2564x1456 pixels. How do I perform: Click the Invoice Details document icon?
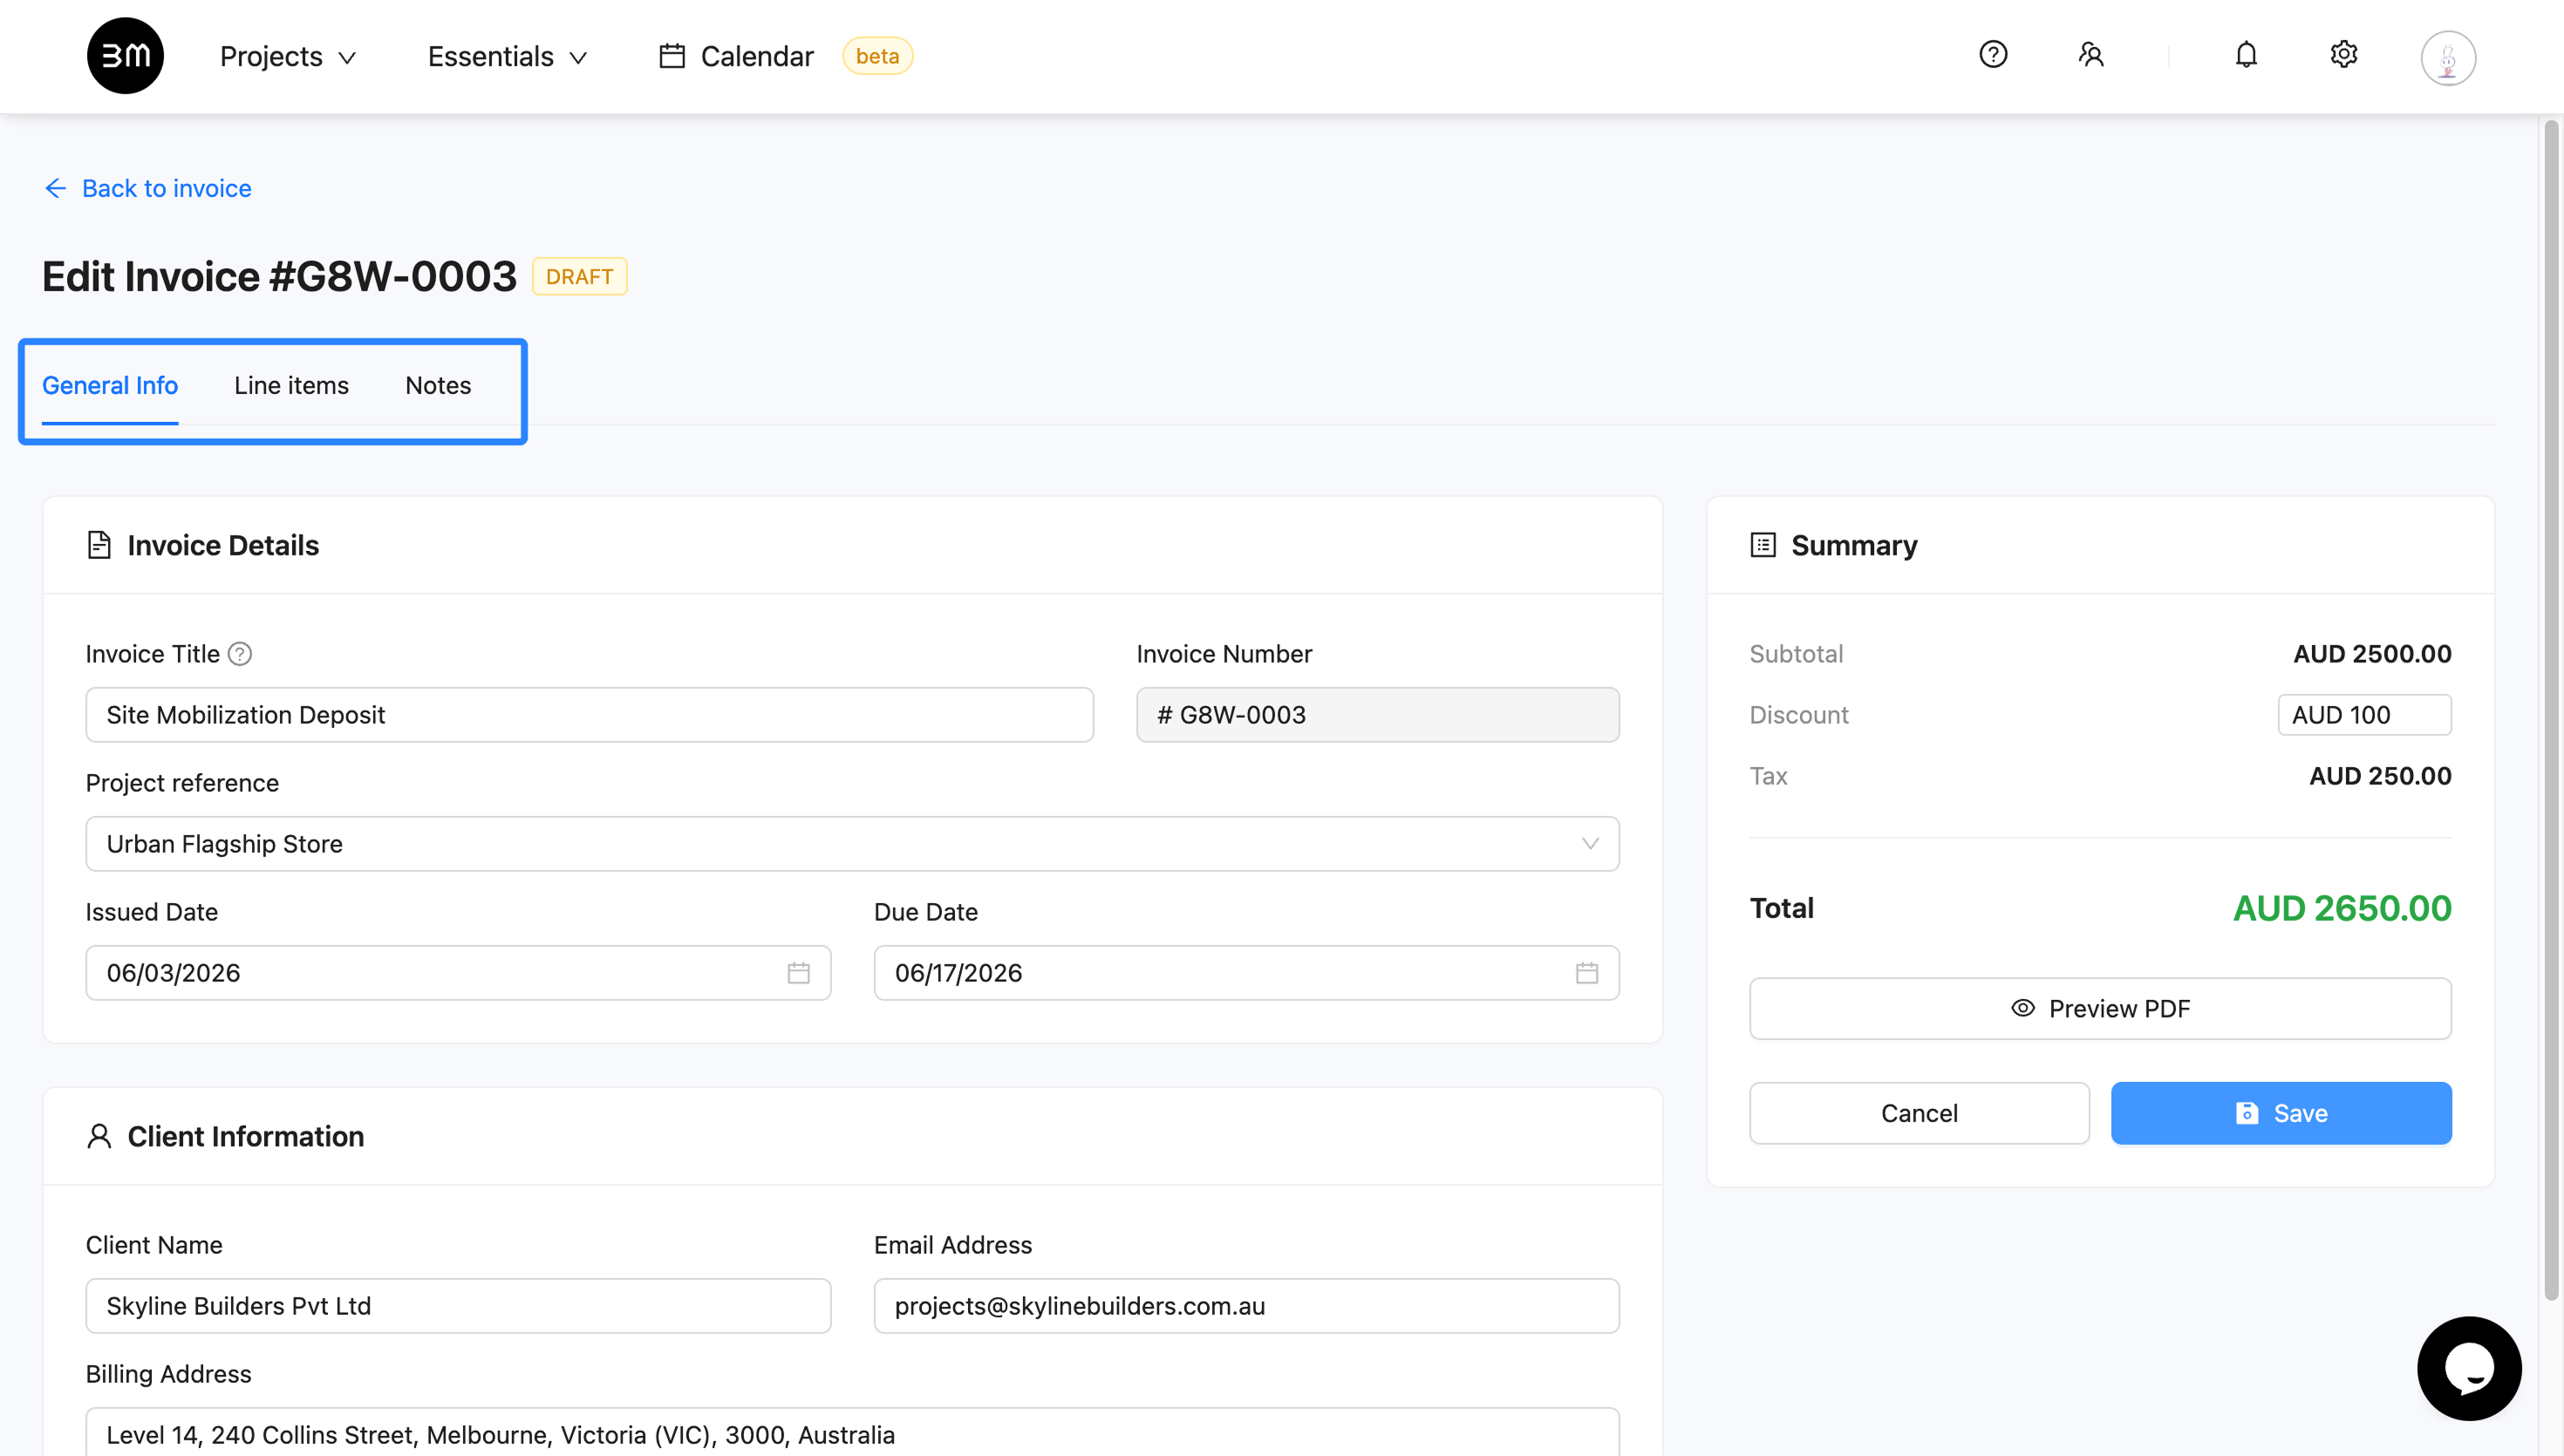pos(99,545)
